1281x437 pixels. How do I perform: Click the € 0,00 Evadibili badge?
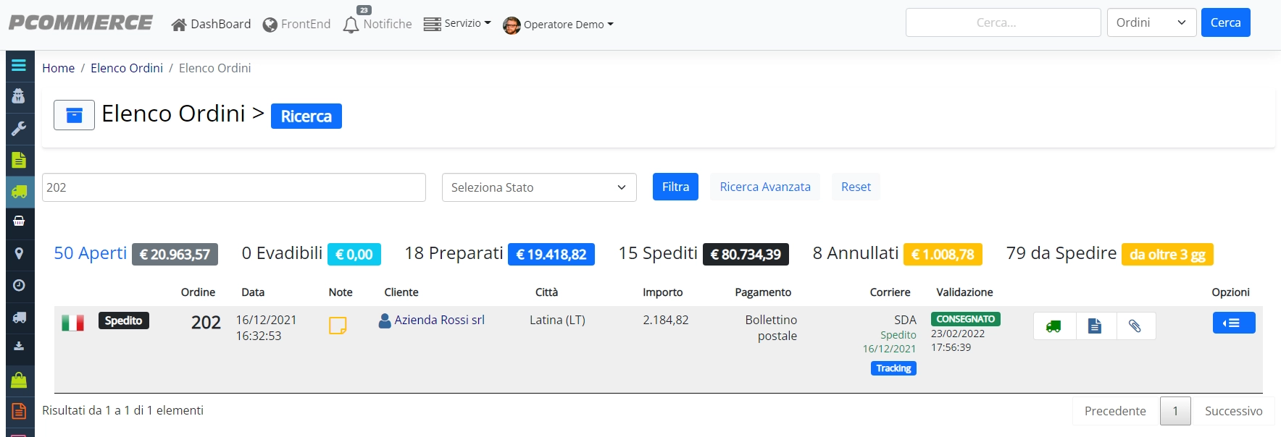click(x=354, y=255)
